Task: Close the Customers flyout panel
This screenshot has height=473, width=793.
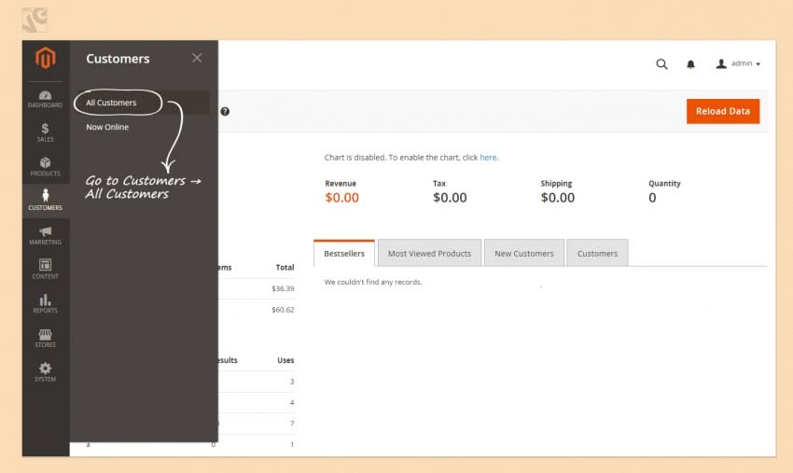Action: click(x=197, y=58)
